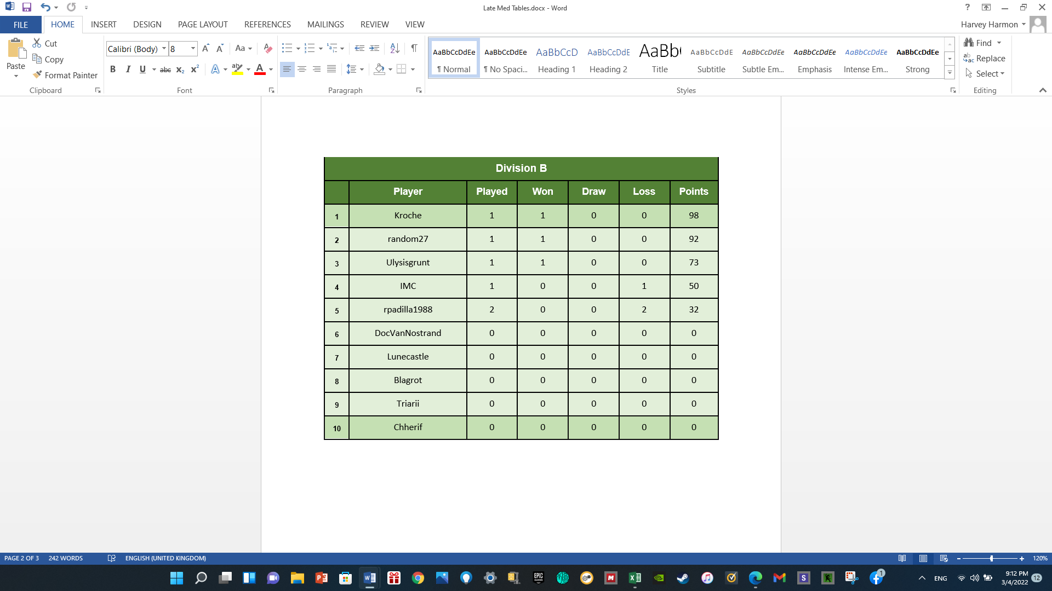Click the Paste clipboard icon
Screen dimensions: 1052x591
pyautogui.click(x=16, y=49)
